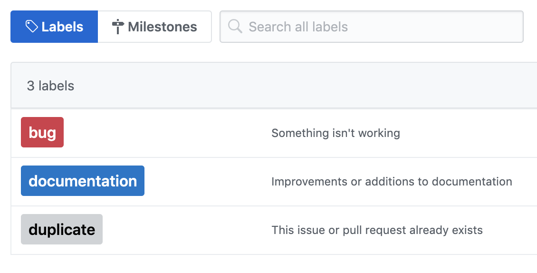Open the blue documentation label
Viewport: 537px width, 273px height.
pyautogui.click(x=83, y=181)
